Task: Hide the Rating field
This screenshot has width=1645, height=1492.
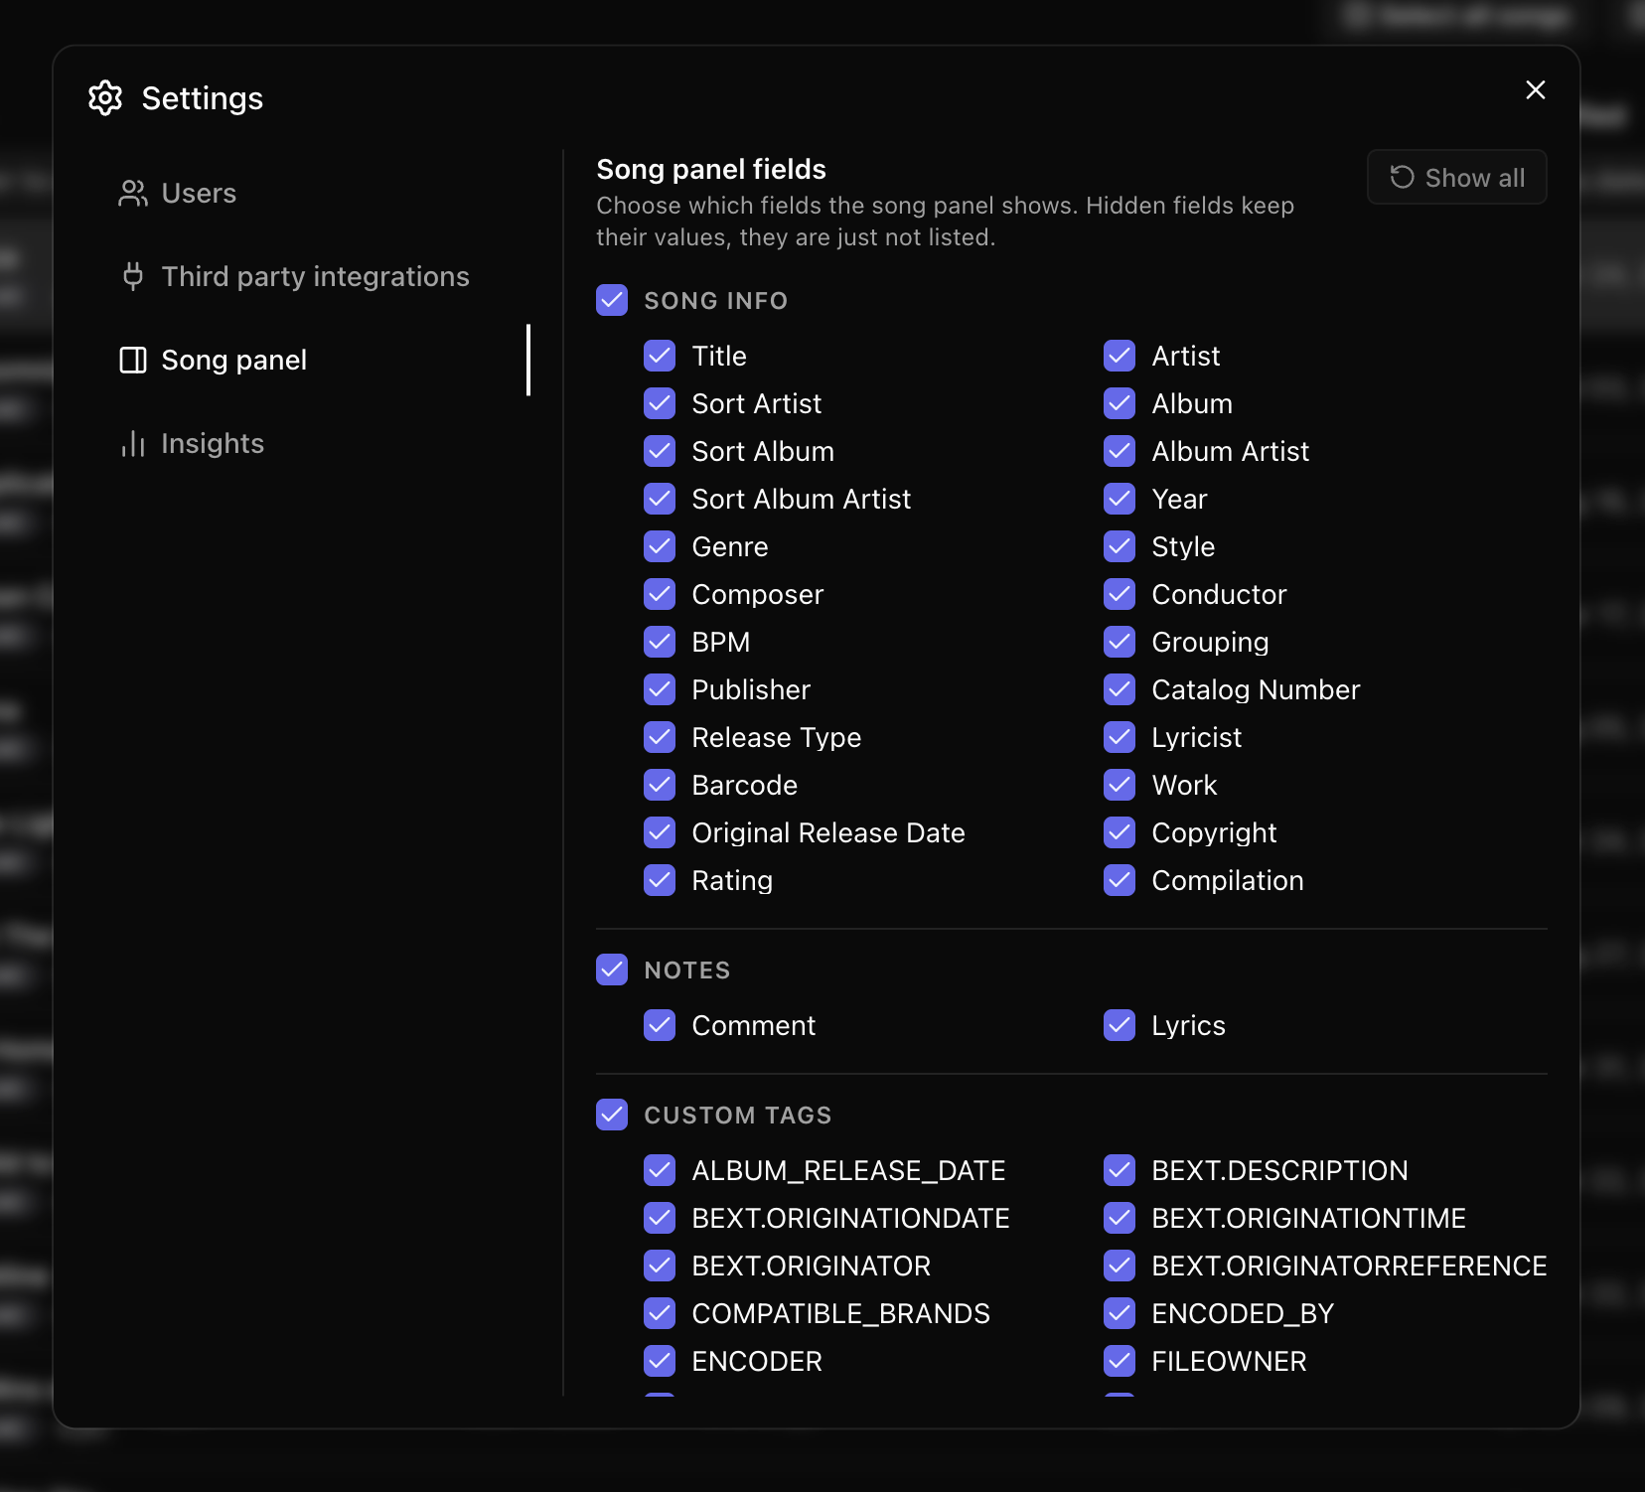Action: coord(660,880)
